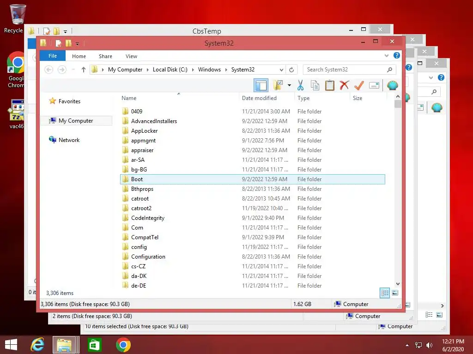Viewport: 473px width, 354px height.
Task: Launch Internet Explorer from taskbar
Action: [37, 345]
